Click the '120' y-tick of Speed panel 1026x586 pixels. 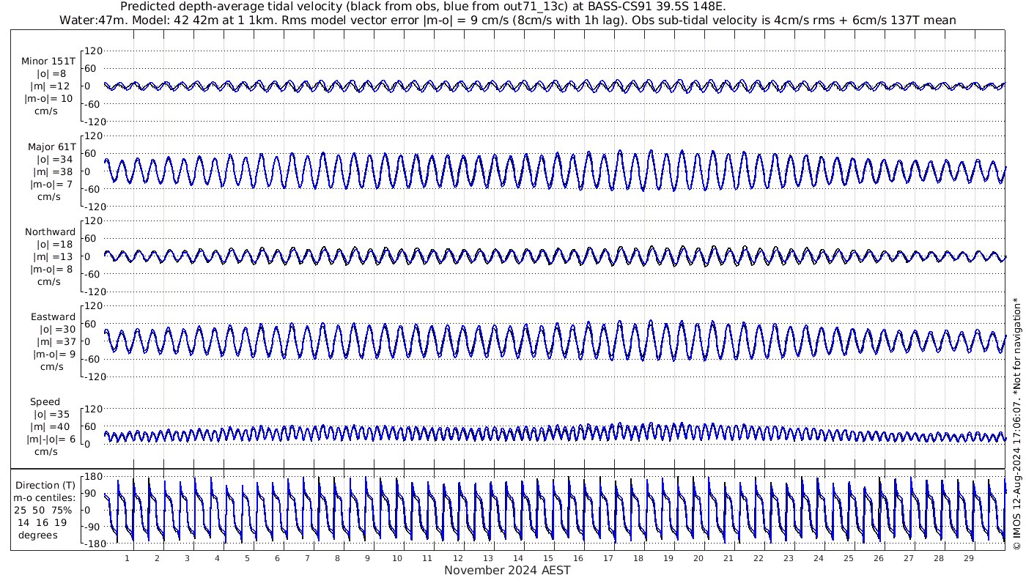pyautogui.click(x=94, y=409)
